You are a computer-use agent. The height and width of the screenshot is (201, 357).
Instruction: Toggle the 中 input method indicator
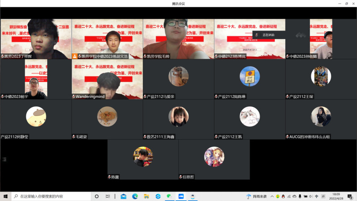317,196
